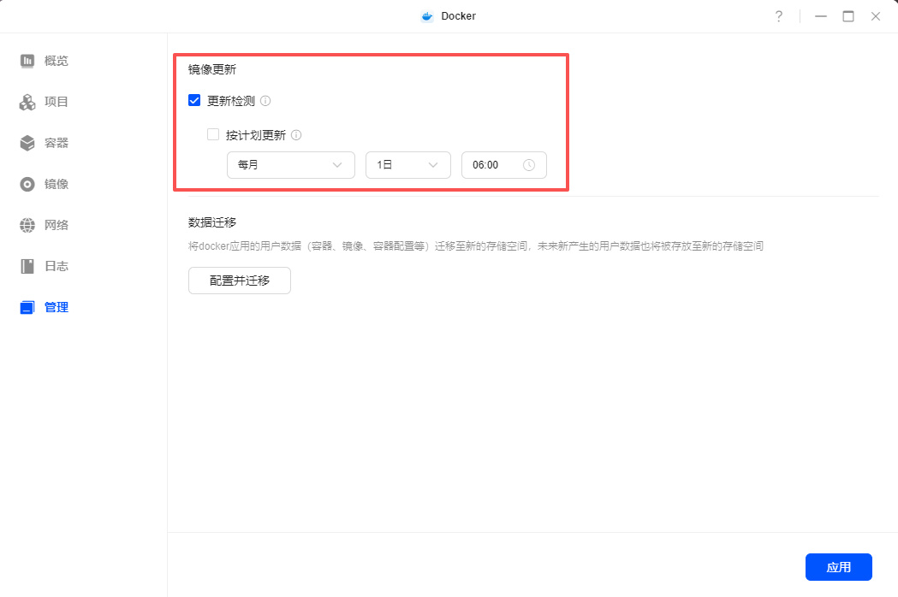898x597 pixels.
Task: Click the docker data migration description text
Action: [x=475, y=246]
